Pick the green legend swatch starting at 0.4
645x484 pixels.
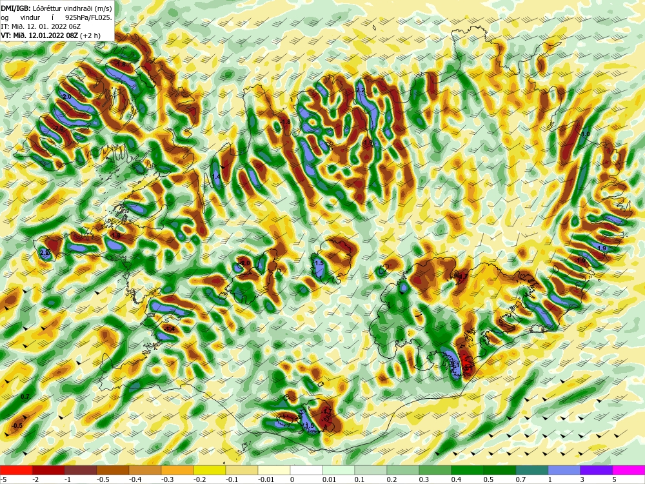point(468,470)
